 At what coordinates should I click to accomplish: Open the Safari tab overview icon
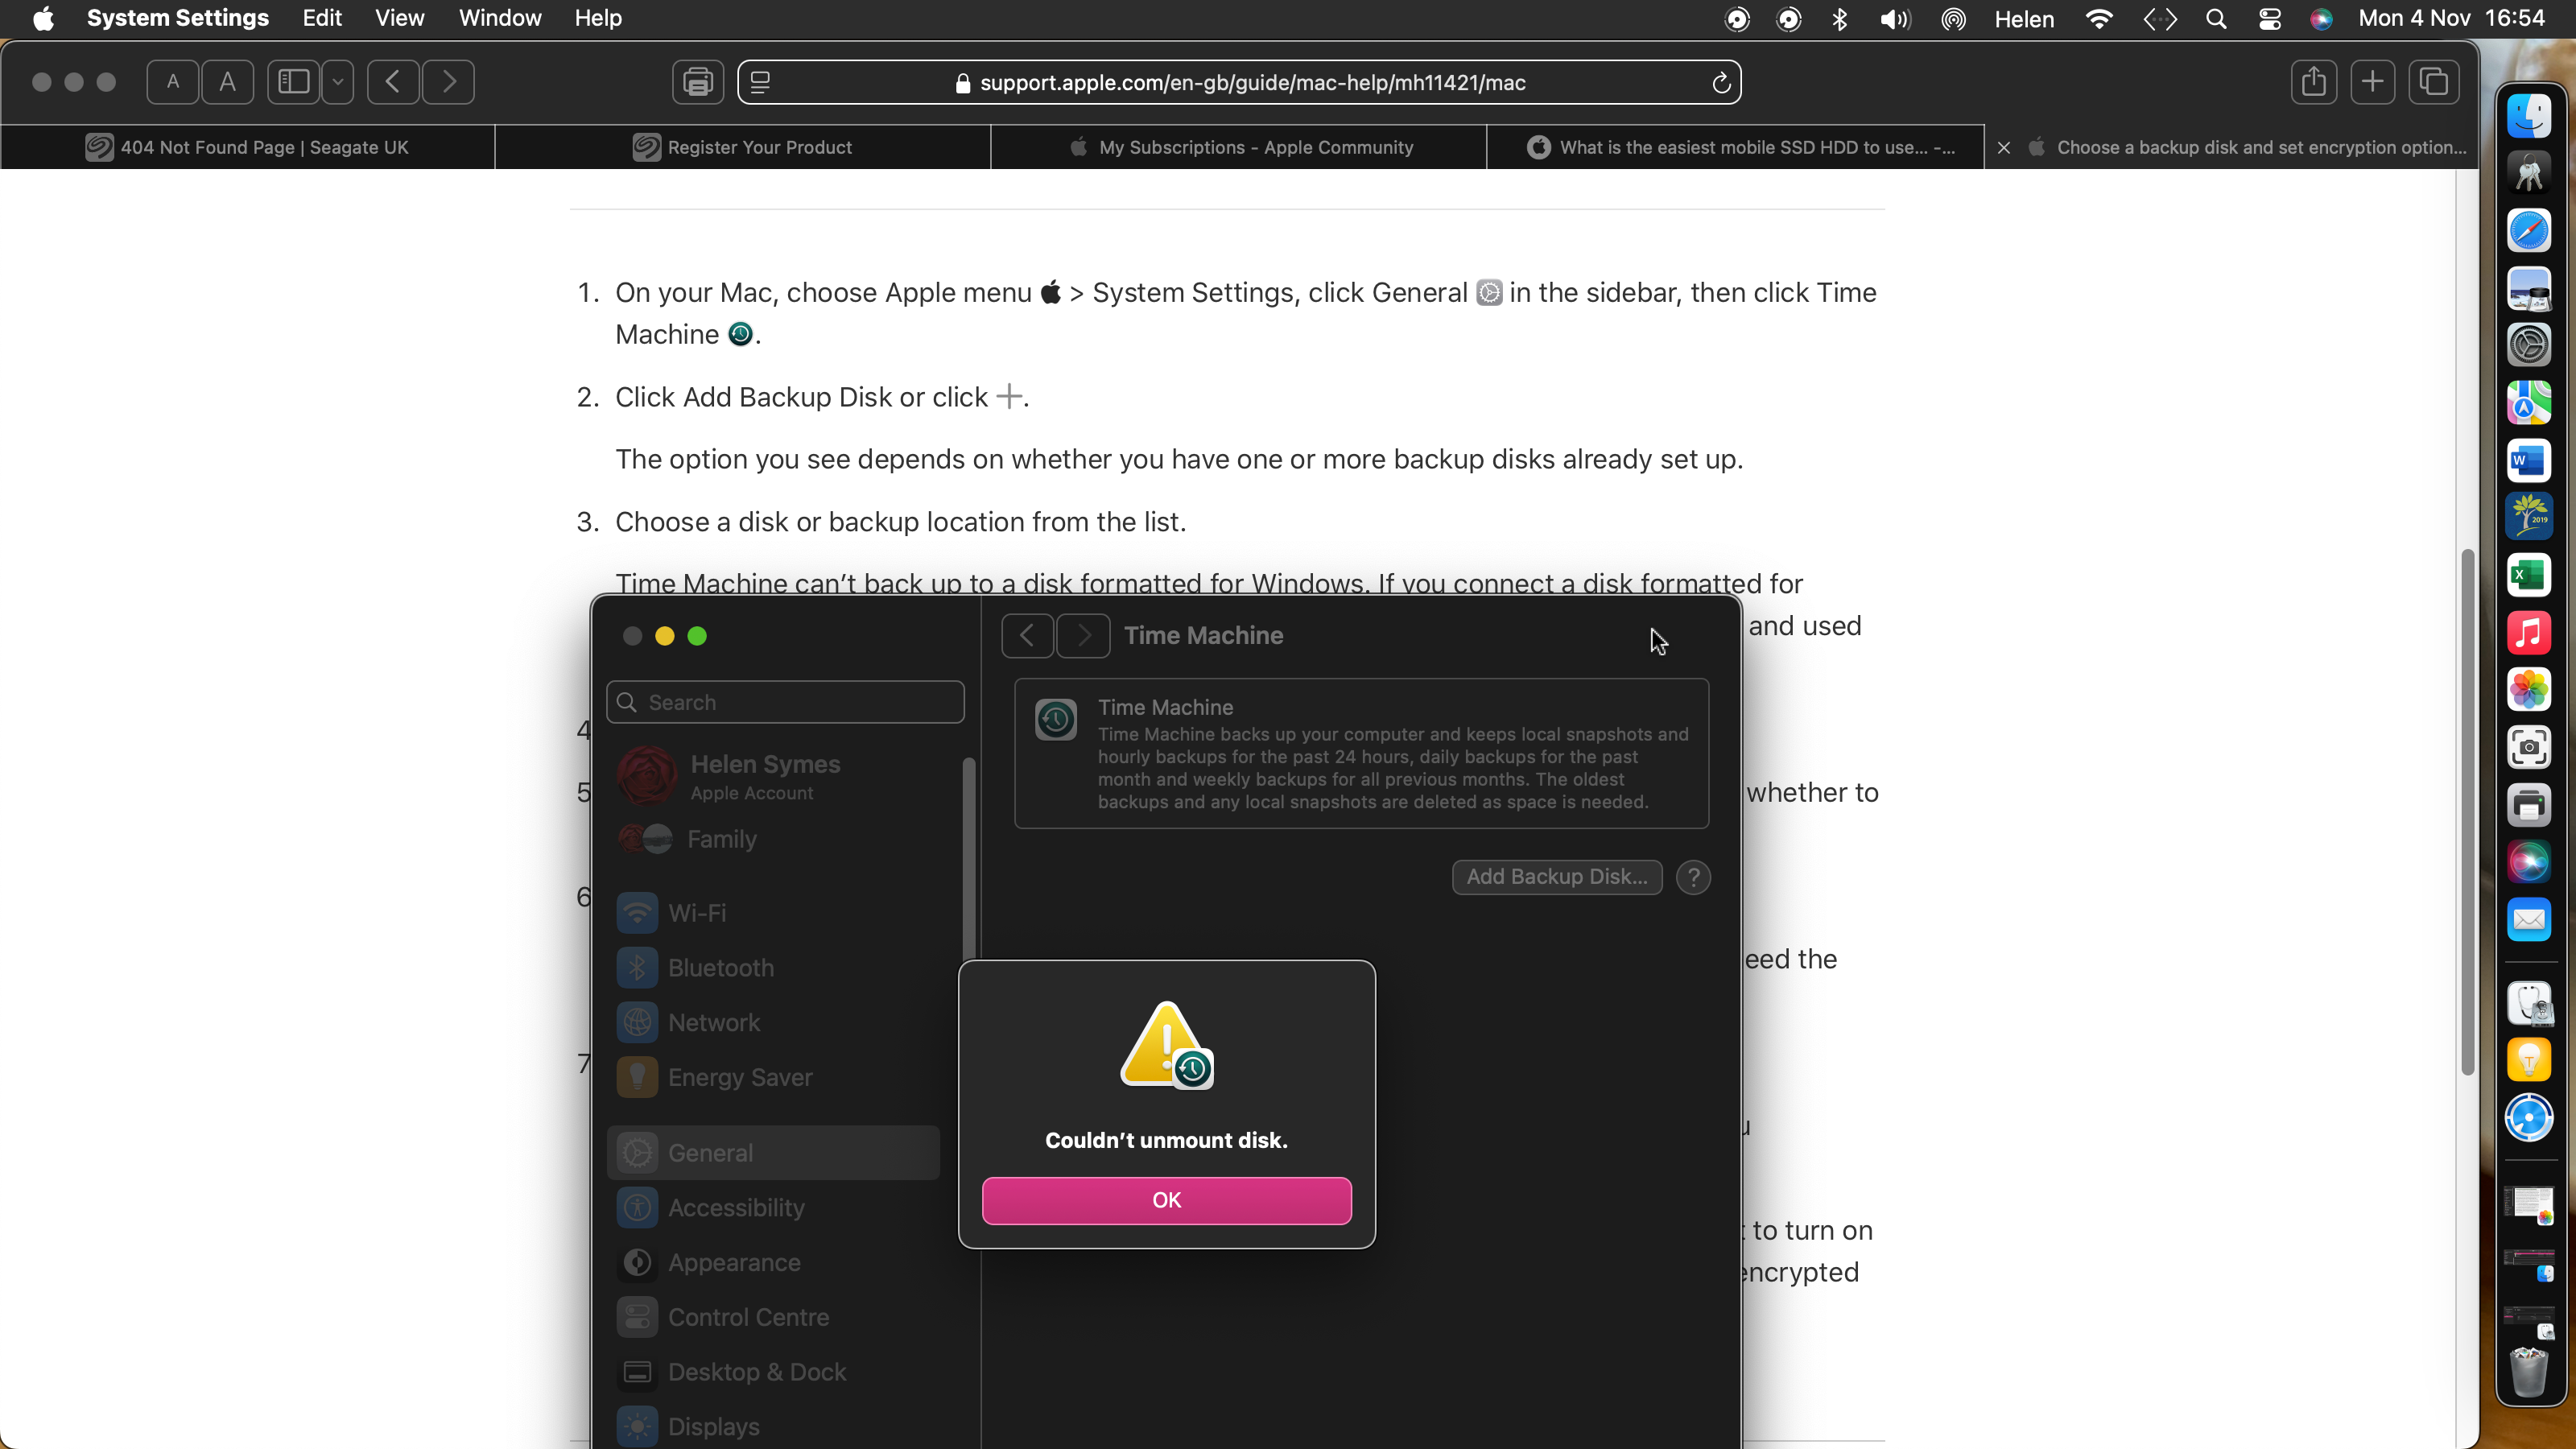point(2433,82)
